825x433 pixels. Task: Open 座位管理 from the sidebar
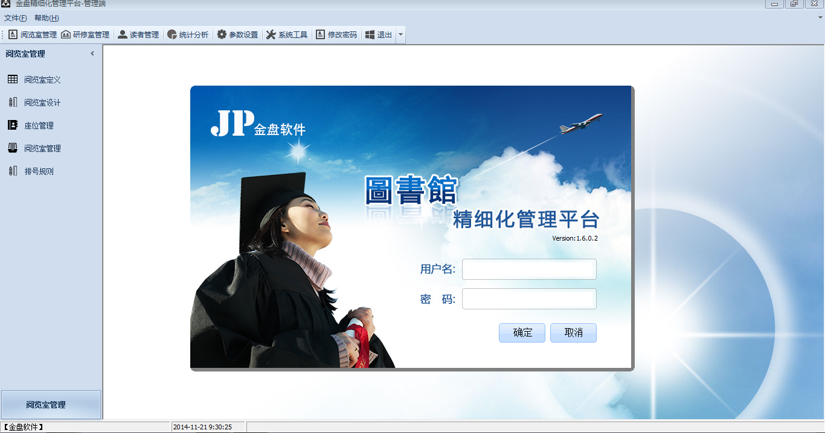(39, 125)
